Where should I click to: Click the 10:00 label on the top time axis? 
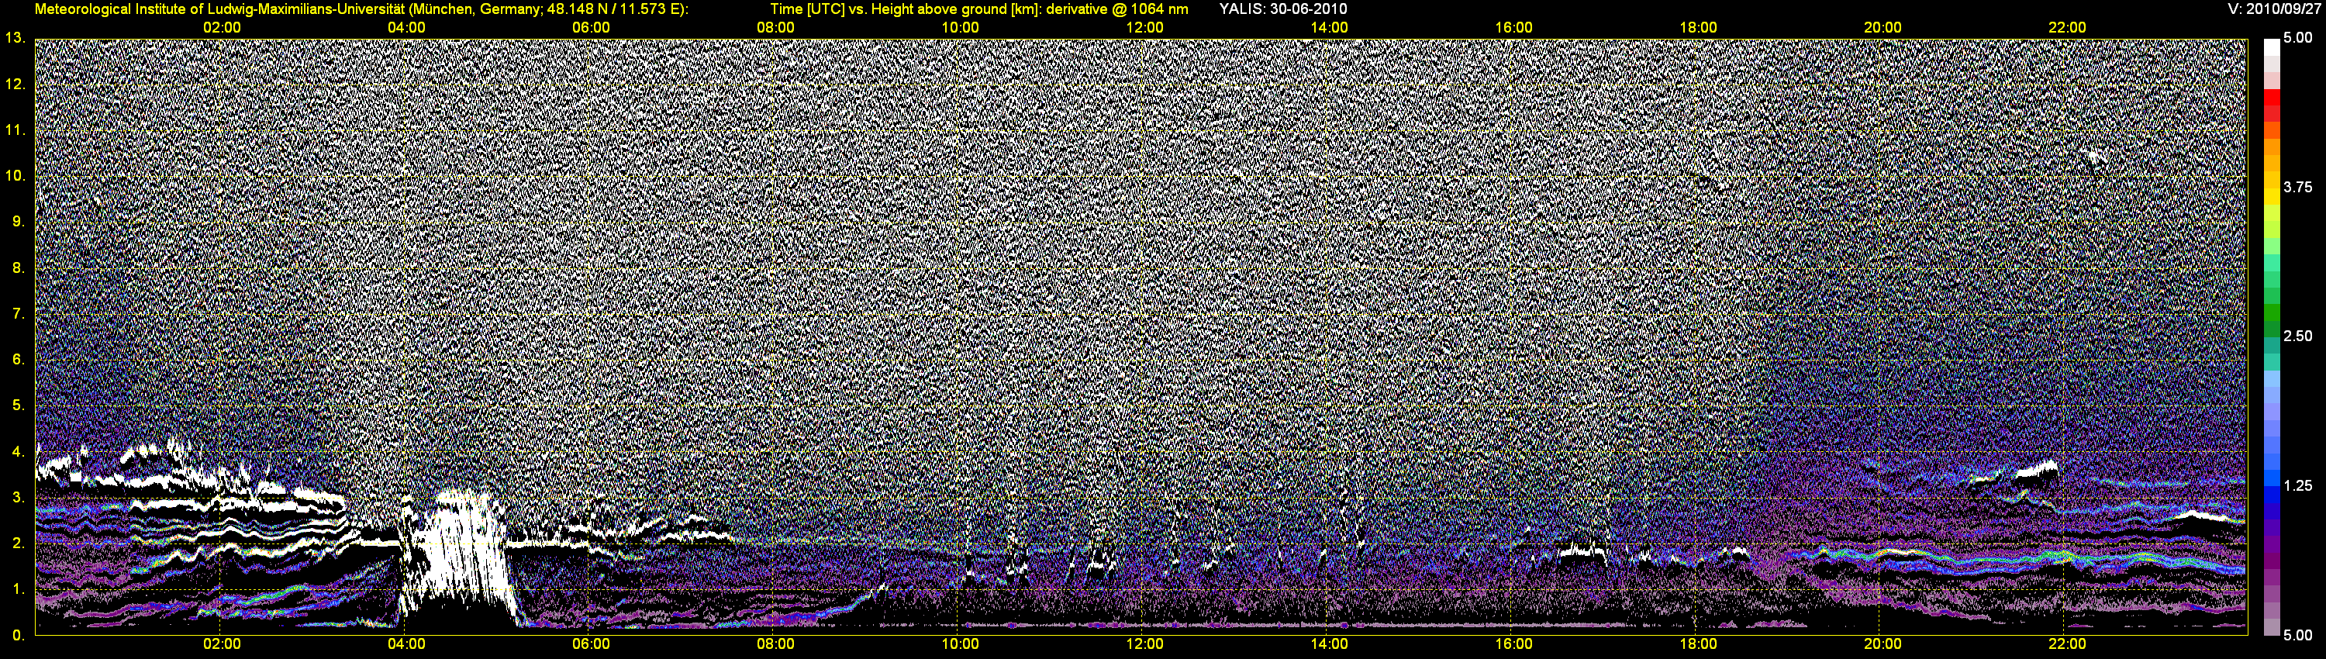[x=960, y=28]
